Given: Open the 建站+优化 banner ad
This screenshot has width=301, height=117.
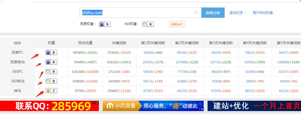Looking at the screenshot, I should [254, 106].
